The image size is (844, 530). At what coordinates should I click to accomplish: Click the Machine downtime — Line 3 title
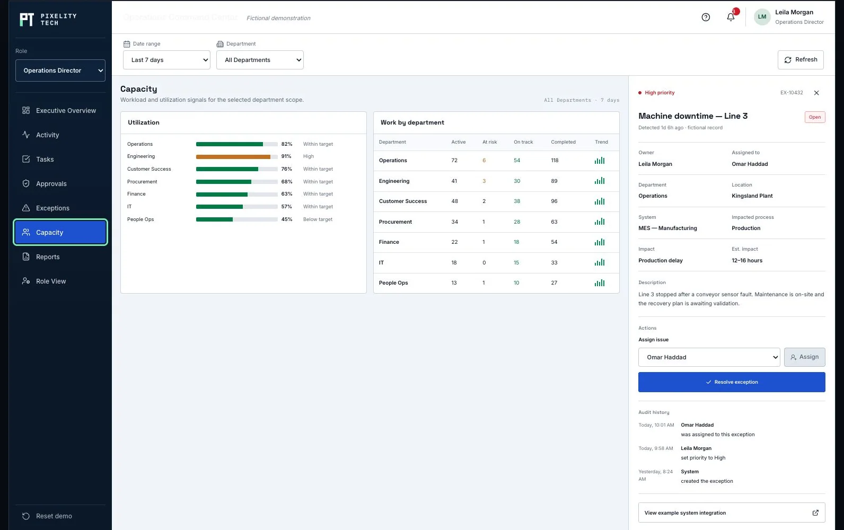point(693,116)
